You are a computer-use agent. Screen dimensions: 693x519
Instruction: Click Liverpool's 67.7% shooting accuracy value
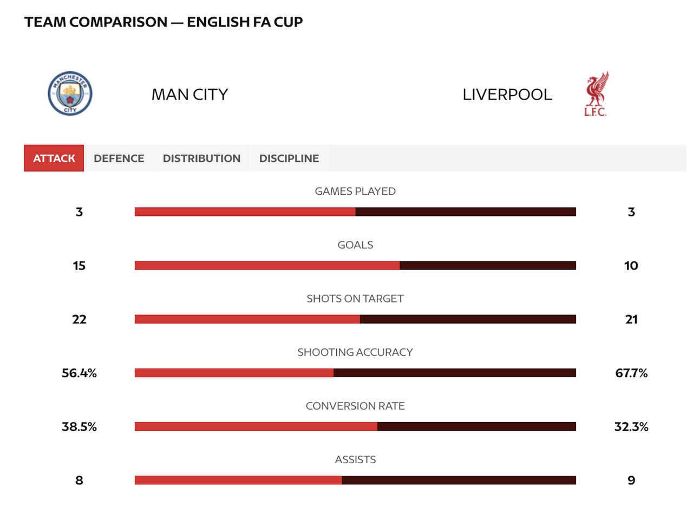[x=631, y=373]
